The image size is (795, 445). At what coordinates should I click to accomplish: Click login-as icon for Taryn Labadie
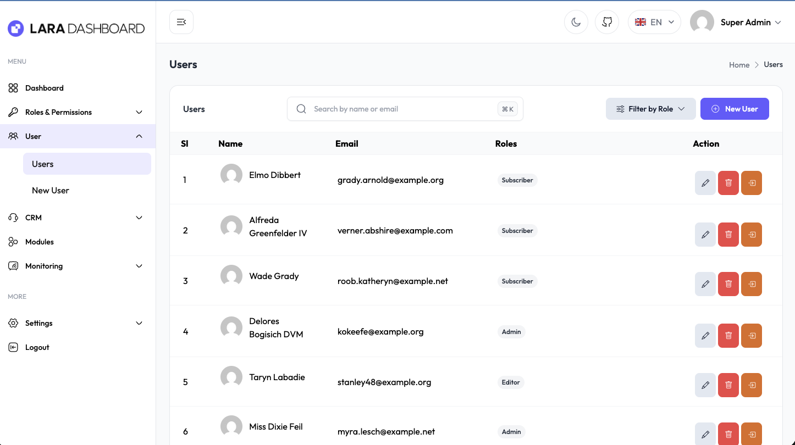coord(751,385)
